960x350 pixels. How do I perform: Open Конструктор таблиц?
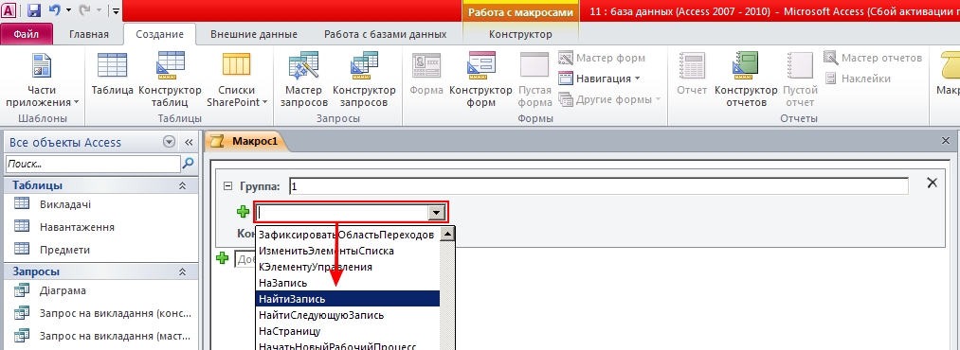(x=171, y=80)
